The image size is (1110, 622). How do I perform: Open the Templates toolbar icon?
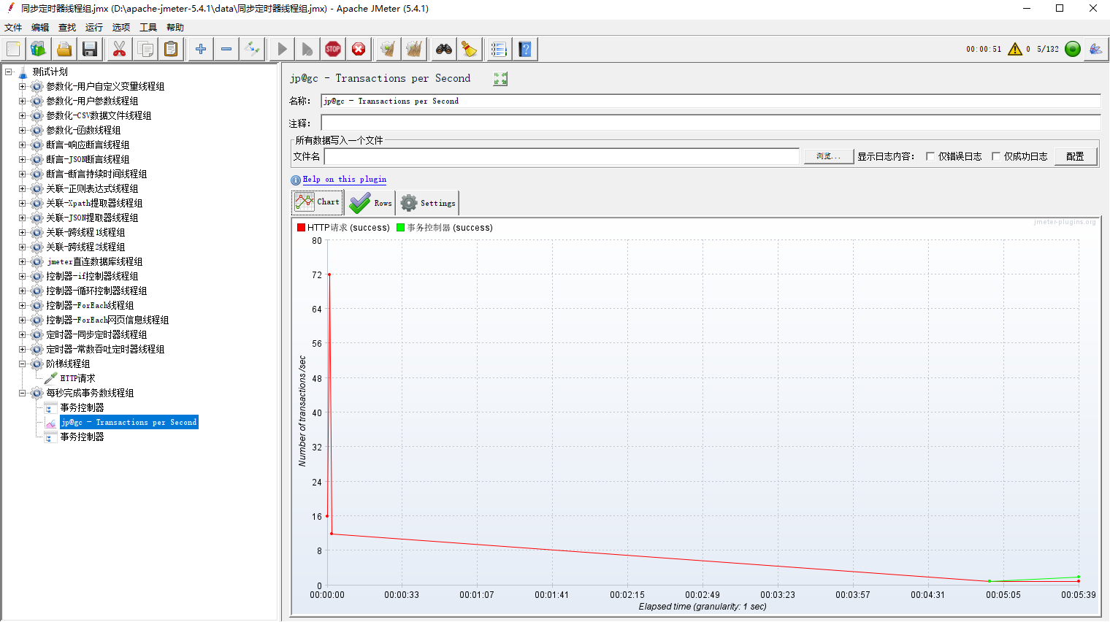pos(38,49)
